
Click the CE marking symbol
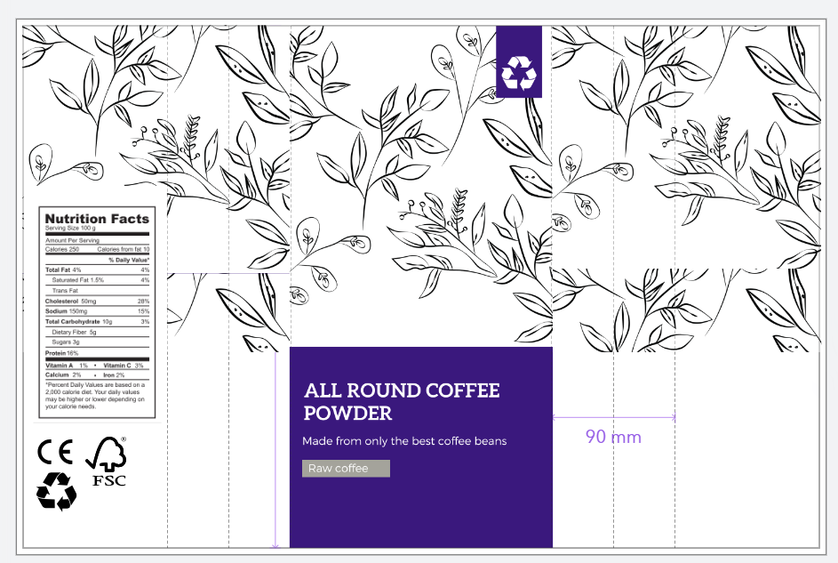56,454
